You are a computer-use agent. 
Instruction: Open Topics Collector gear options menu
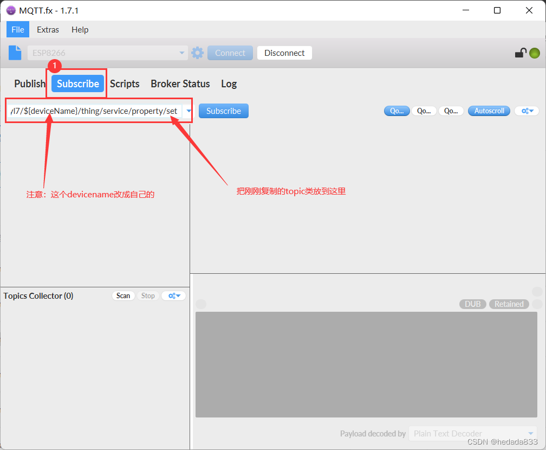(x=174, y=295)
